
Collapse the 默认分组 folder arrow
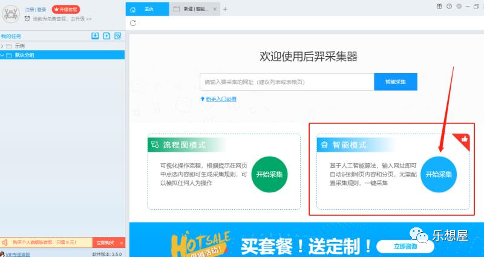pyautogui.click(x=2, y=55)
